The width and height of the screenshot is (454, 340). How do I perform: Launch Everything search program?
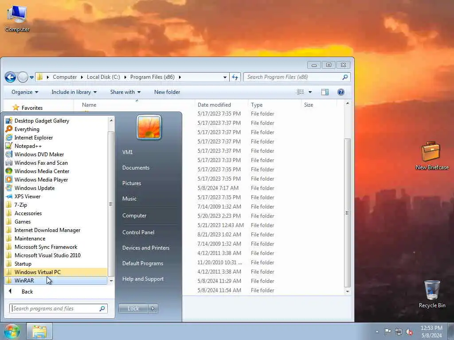coord(55,129)
